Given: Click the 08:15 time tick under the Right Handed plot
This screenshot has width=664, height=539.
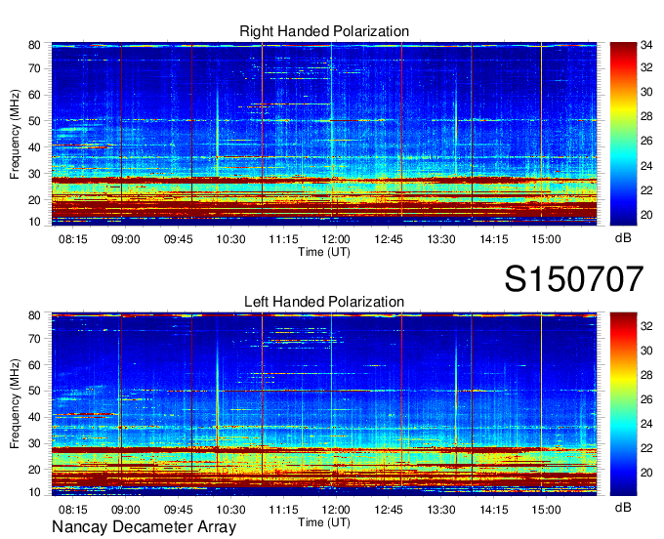Looking at the screenshot, I should point(73,239).
